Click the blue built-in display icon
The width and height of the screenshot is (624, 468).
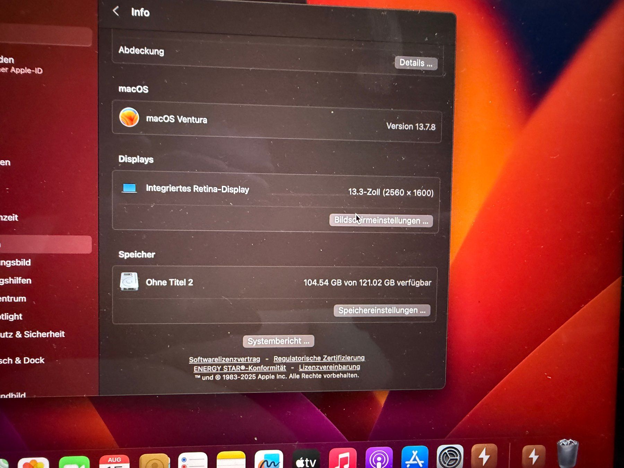(x=129, y=188)
